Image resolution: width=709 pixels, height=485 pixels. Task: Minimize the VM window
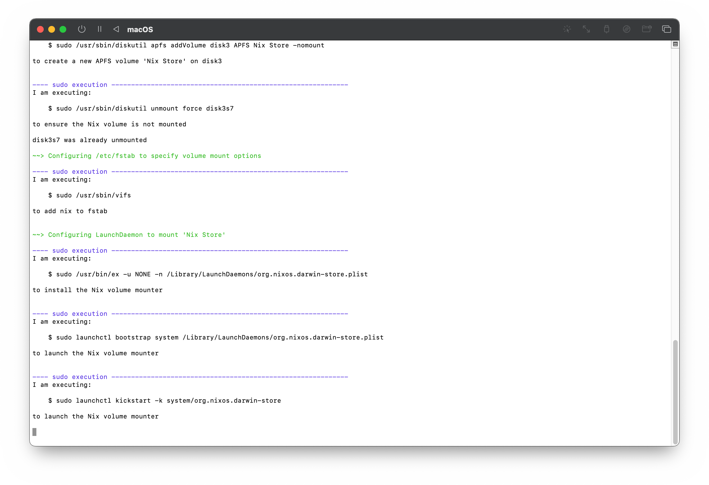pos(51,29)
